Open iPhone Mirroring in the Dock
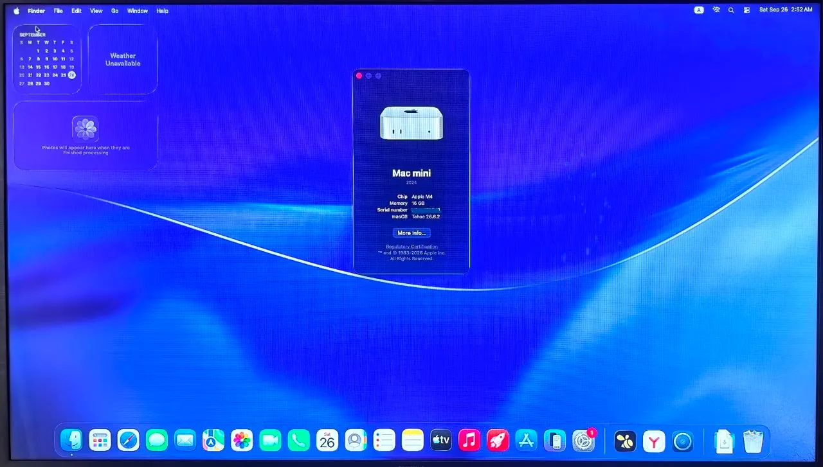The width and height of the screenshot is (823, 467). point(554,440)
